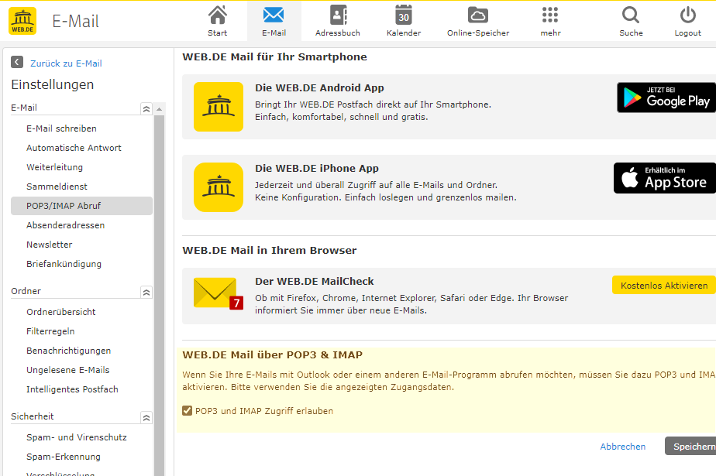Click the Die WEB.DE iPhone App heading
Image resolution: width=716 pixels, height=476 pixels.
point(317,168)
